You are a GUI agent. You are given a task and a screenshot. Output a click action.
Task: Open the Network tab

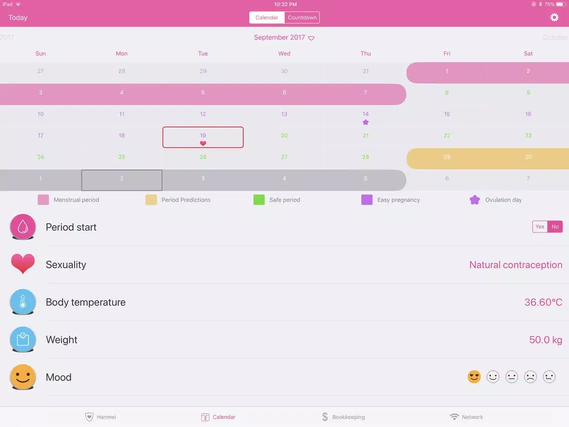(466, 417)
